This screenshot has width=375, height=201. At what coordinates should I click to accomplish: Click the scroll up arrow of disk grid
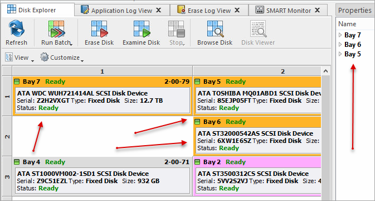[325, 71]
